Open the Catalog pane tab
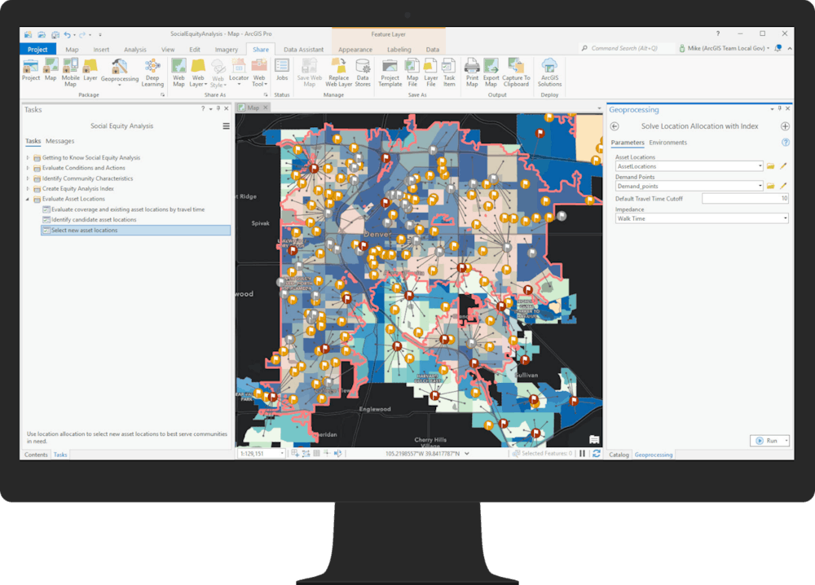 (619, 455)
